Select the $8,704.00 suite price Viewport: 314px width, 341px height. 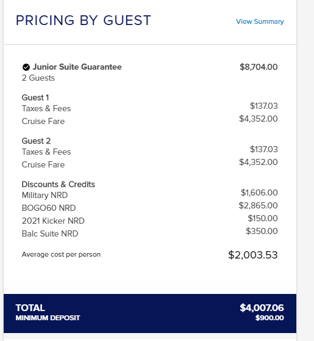(259, 67)
